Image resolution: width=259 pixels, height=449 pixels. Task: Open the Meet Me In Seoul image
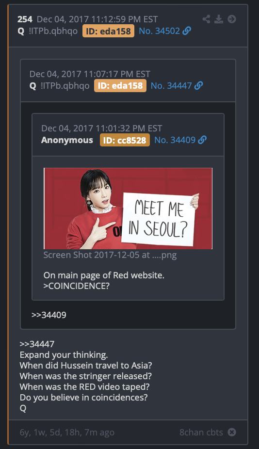128,208
